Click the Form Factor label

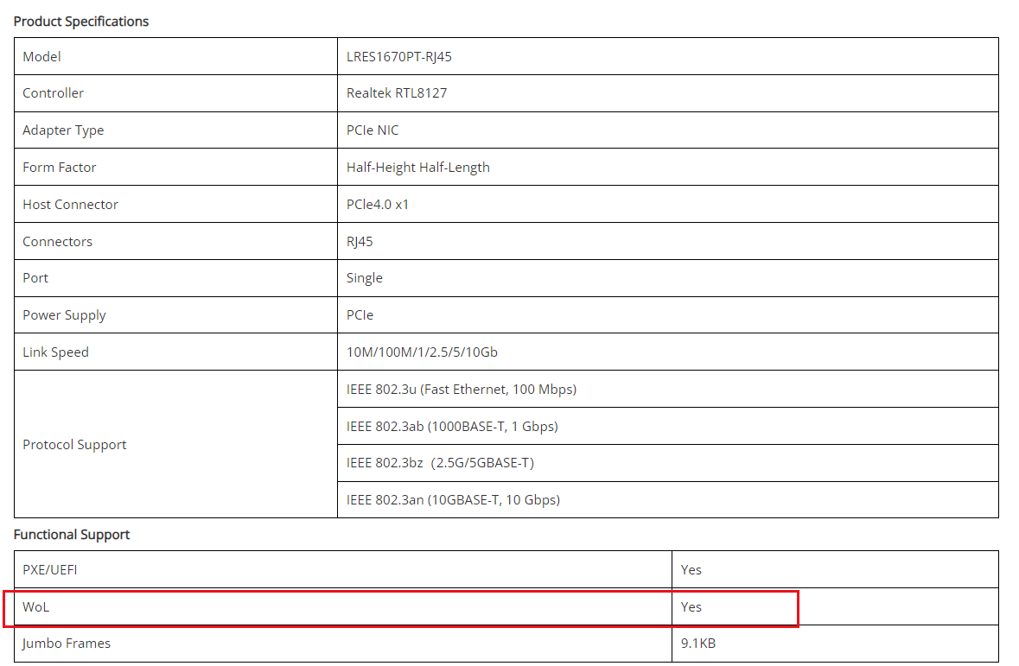(60, 168)
